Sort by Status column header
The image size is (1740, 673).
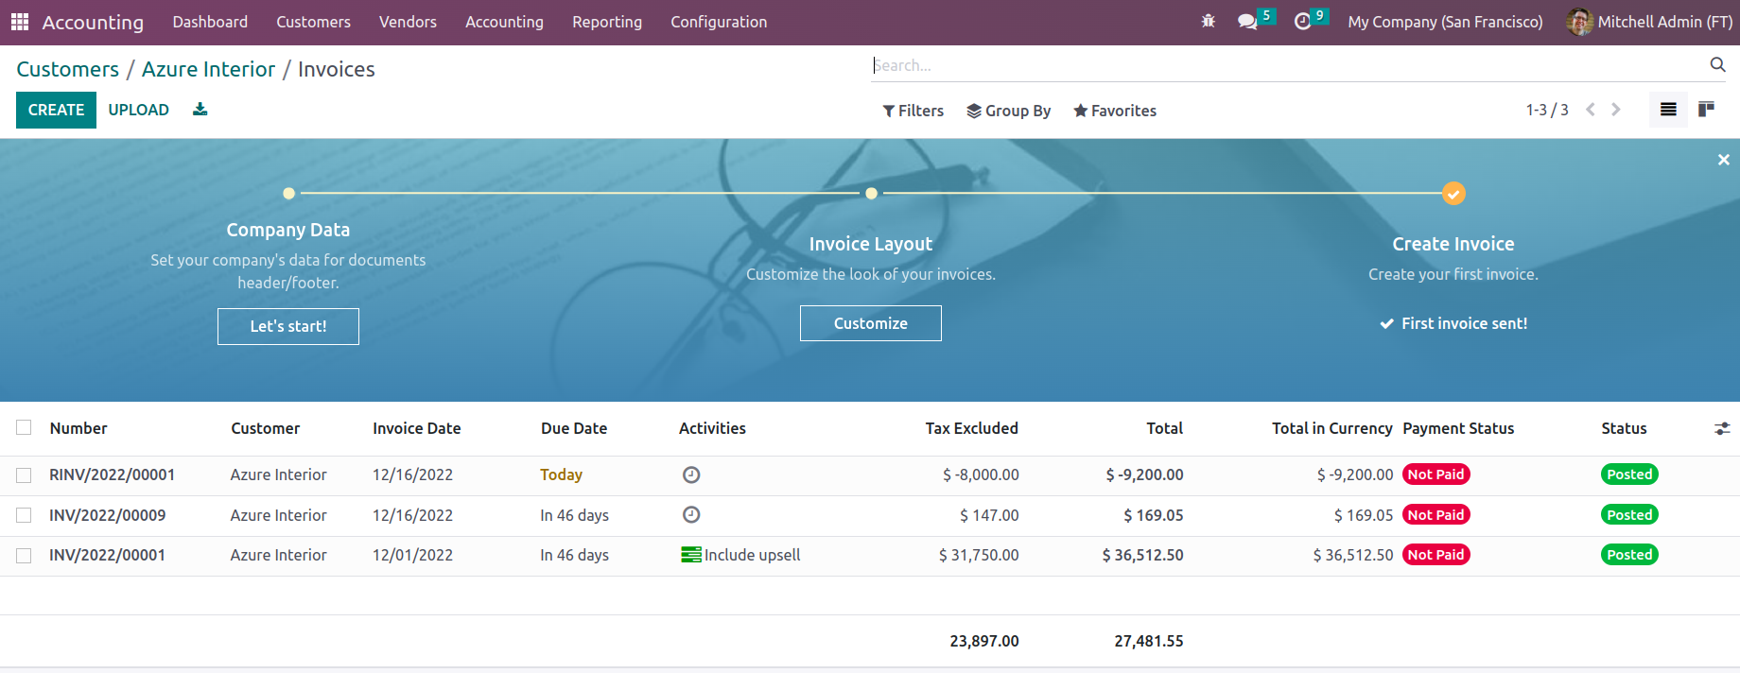coord(1624,428)
